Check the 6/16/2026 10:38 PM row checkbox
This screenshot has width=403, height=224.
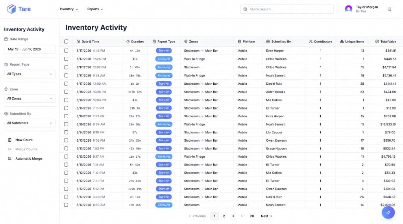(x=66, y=92)
